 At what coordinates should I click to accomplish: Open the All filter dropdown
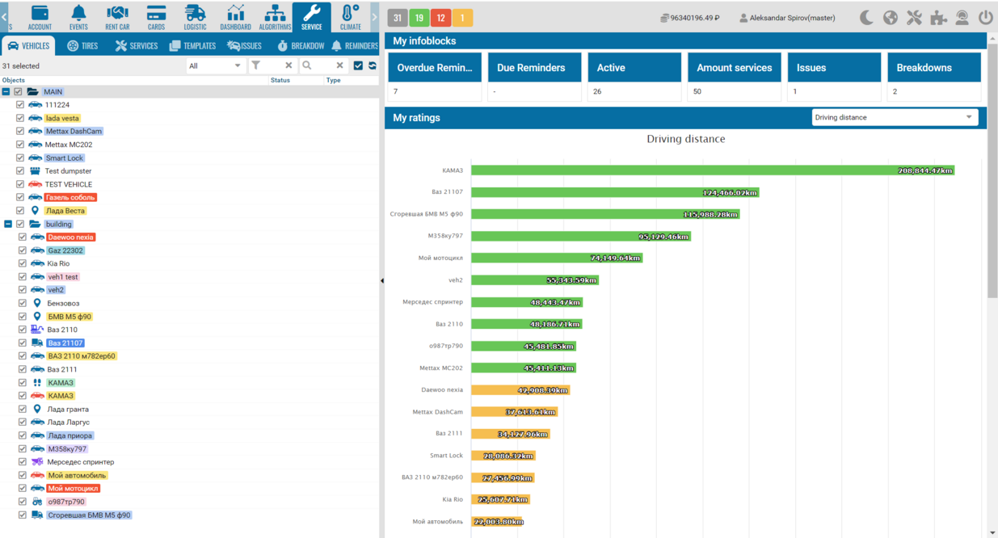click(x=215, y=65)
